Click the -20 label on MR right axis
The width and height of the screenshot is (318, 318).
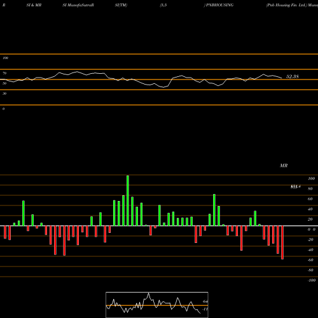(x=310, y=240)
